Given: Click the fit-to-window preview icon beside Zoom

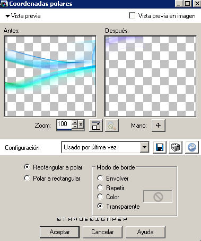Looking at the screenshot, I should click(x=96, y=126).
